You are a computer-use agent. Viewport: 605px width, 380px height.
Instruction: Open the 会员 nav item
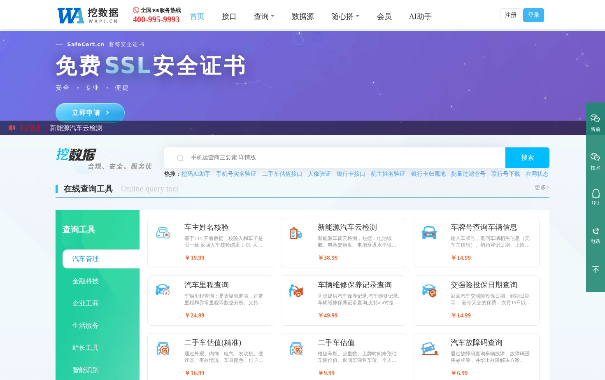384,16
